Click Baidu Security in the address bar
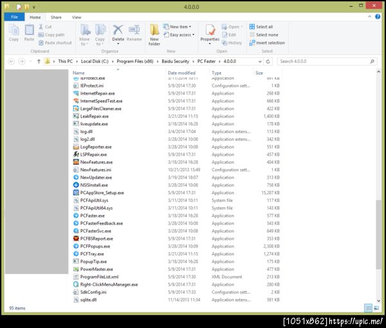The height and width of the screenshot is (328, 386). click(175, 61)
